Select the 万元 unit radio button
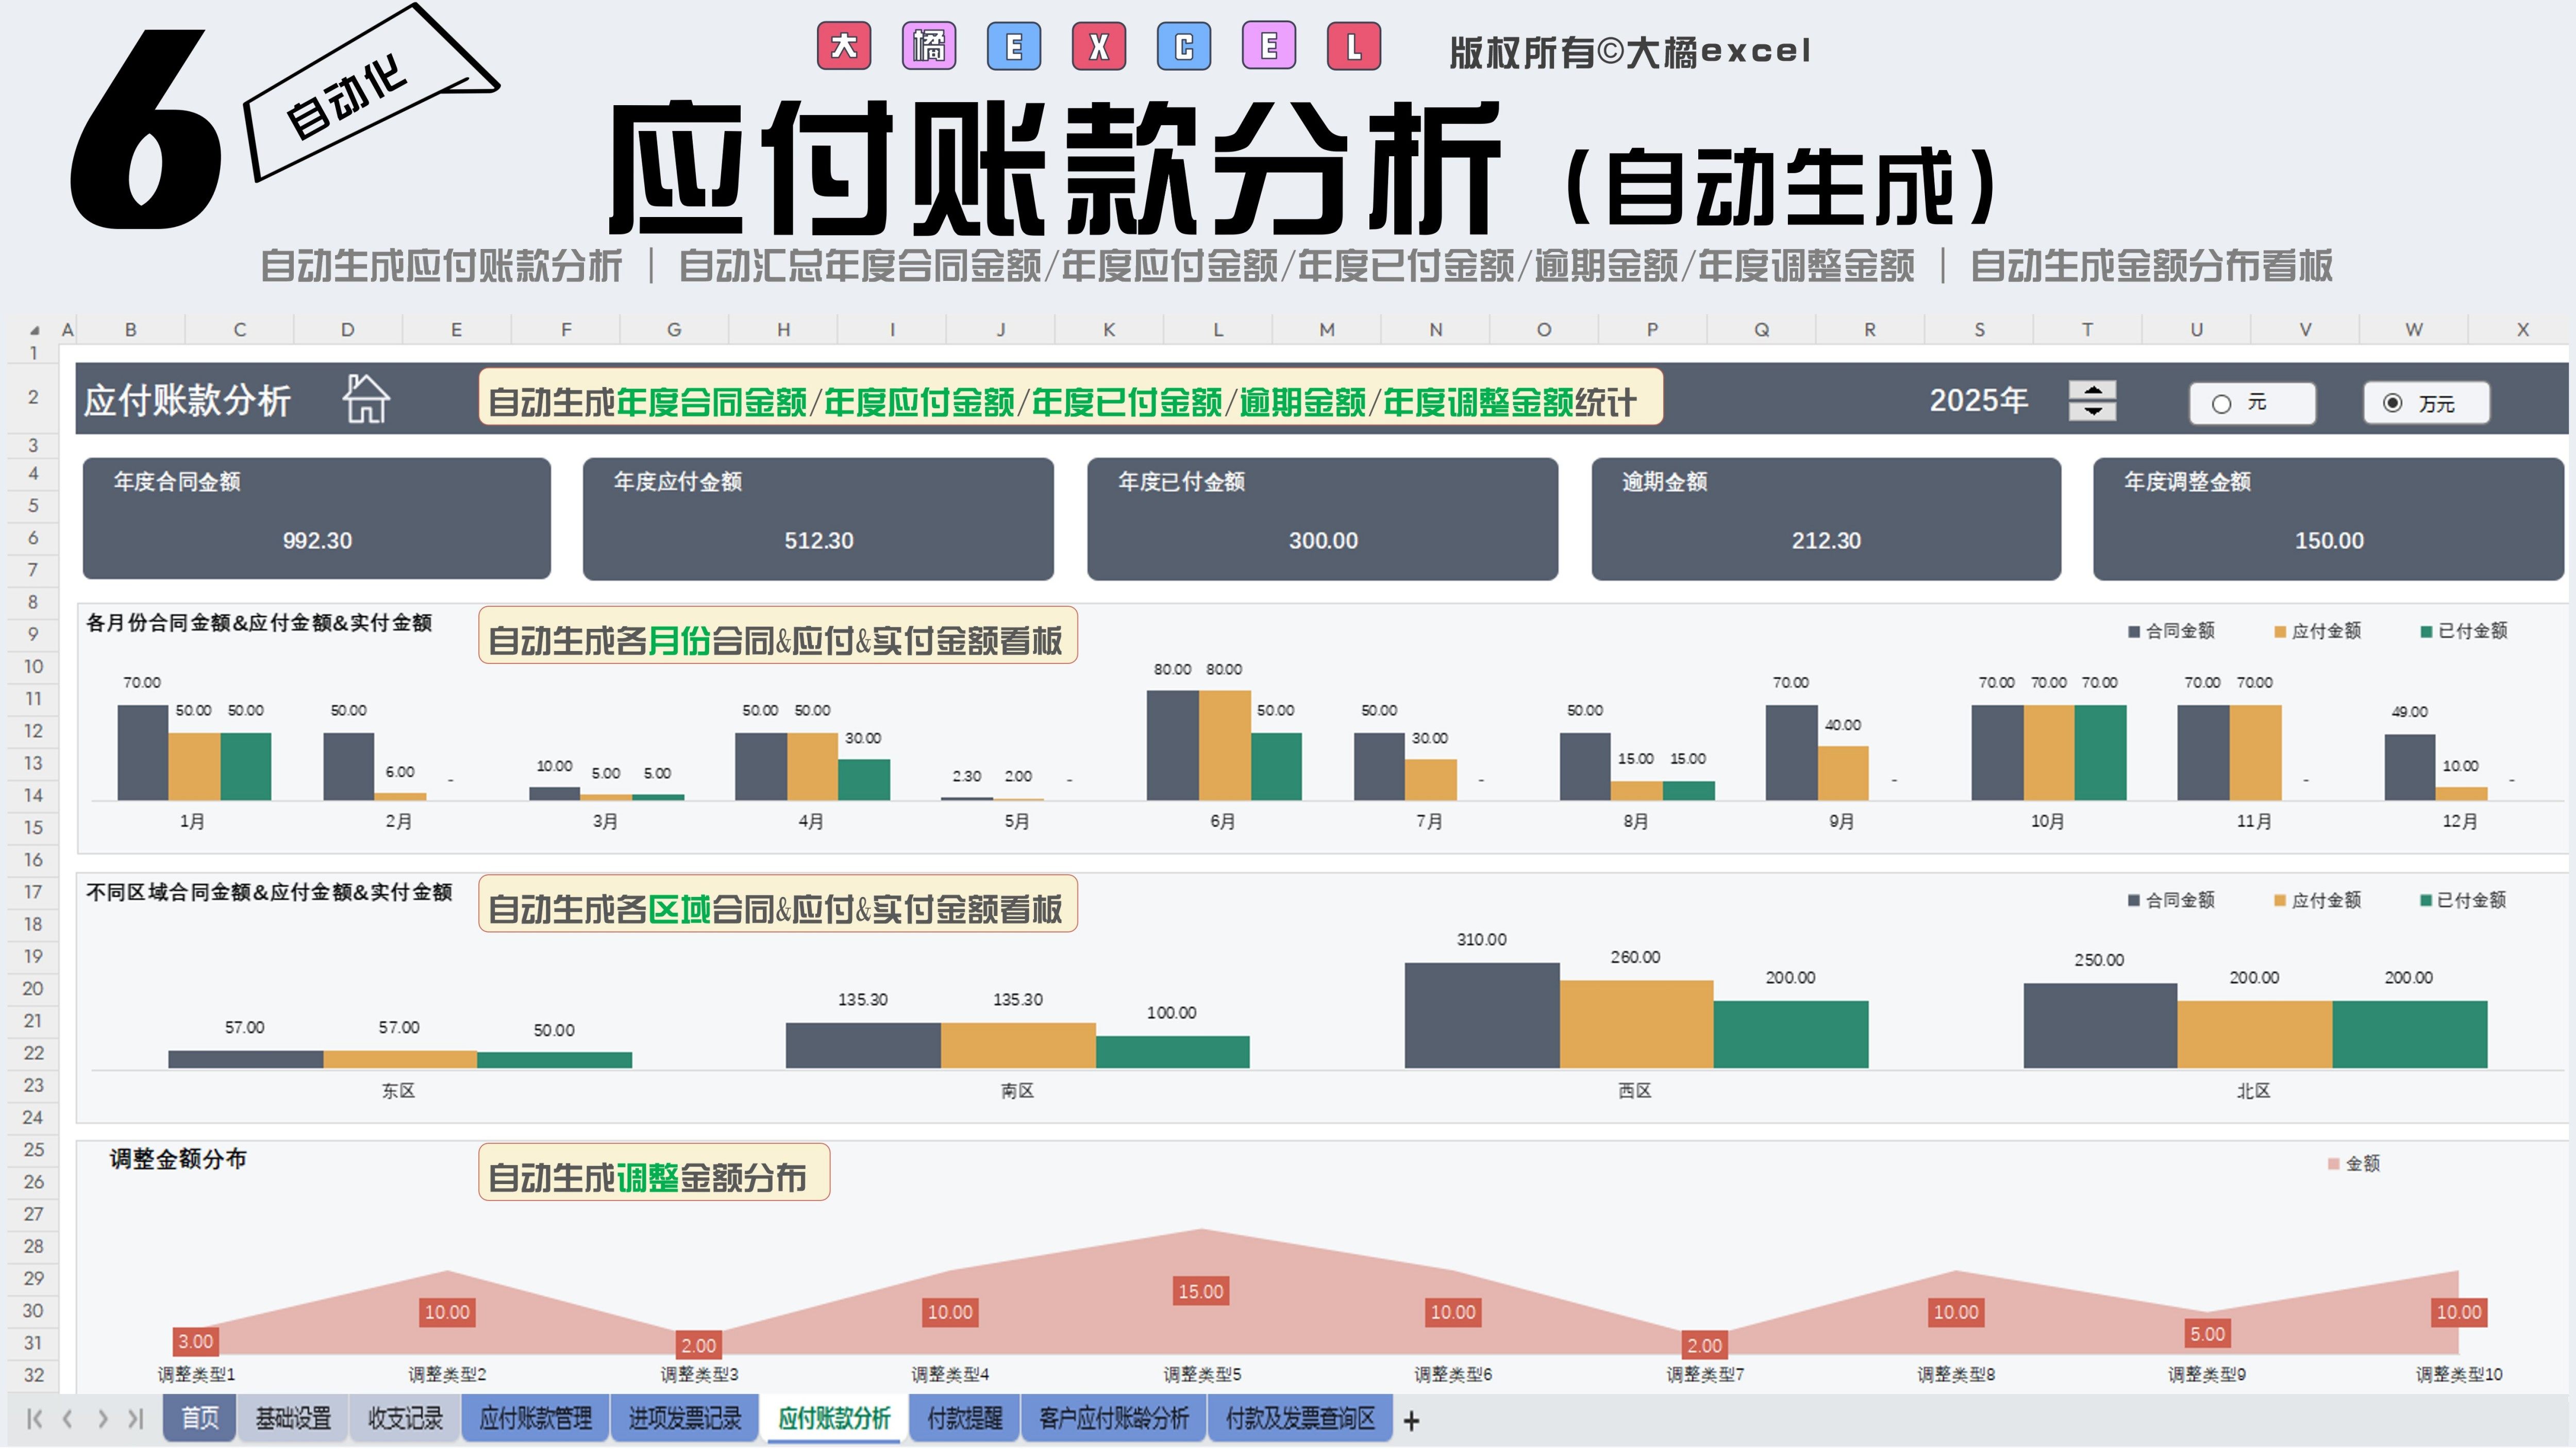The width and height of the screenshot is (2576, 1449). (x=2392, y=403)
